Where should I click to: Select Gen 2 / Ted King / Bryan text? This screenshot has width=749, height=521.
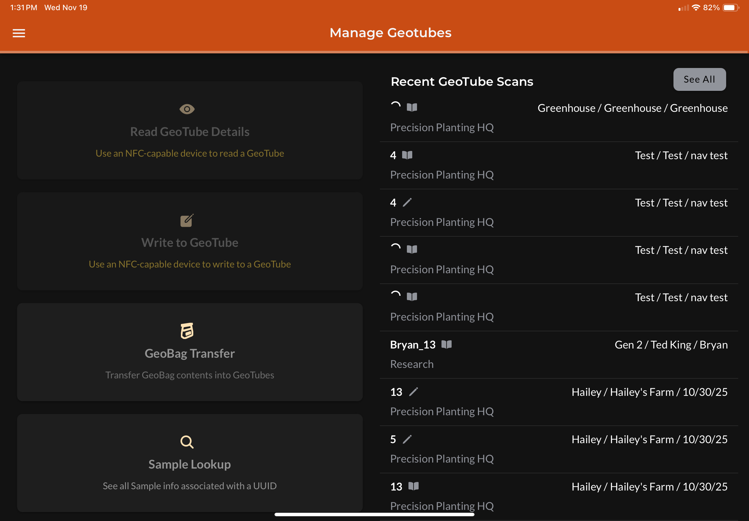[x=671, y=345]
